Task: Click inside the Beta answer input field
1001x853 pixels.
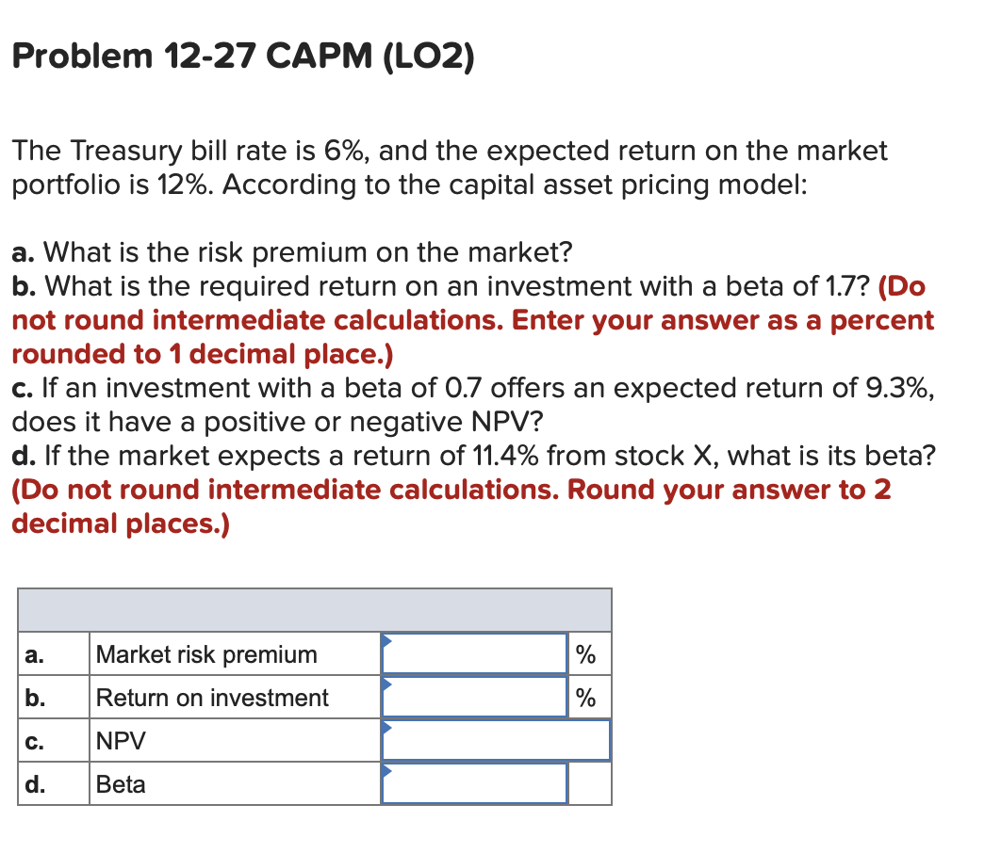Action: 476,781
